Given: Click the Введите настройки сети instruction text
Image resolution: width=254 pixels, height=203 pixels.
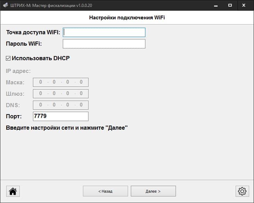Looking at the screenshot, I should pyautogui.click(x=67, y=128).
